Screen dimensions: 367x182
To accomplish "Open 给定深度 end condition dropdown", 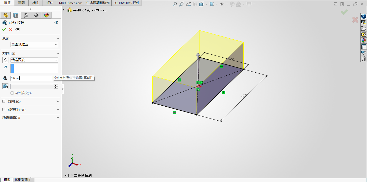I will (34, 60).
